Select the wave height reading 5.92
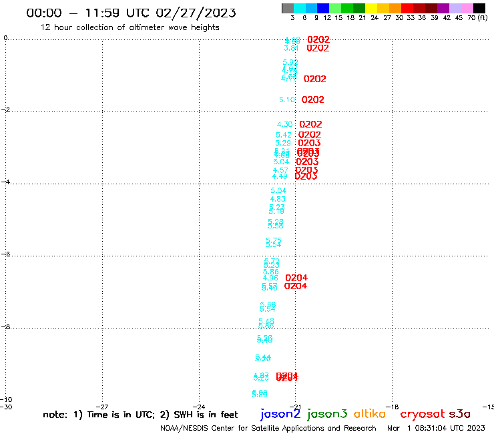The height and width of the screenshot is (434, 494). click(x=290, y=62)
